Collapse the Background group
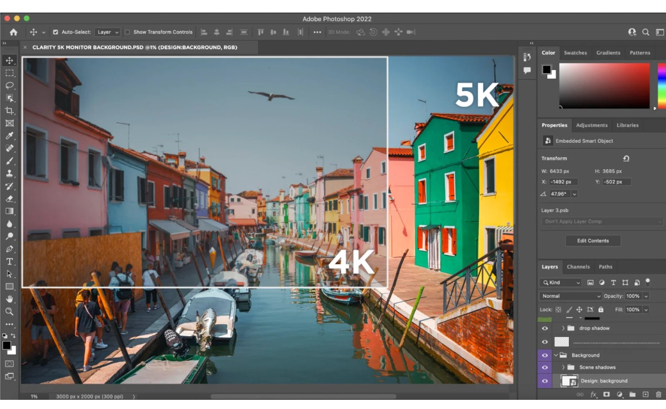 click(556, 355)
